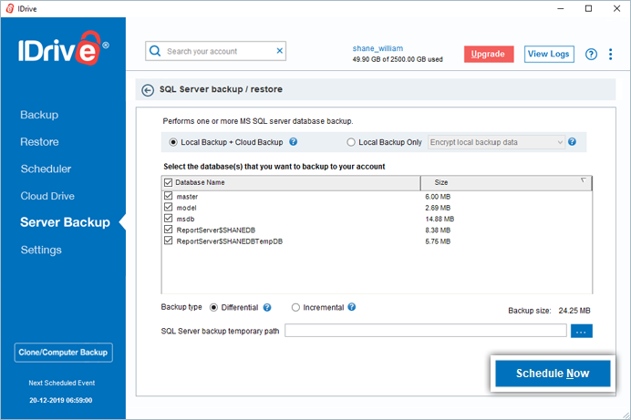Uncheck ReportServer$SHANEDB database
The image size is (631, 420).
[168, 230]
